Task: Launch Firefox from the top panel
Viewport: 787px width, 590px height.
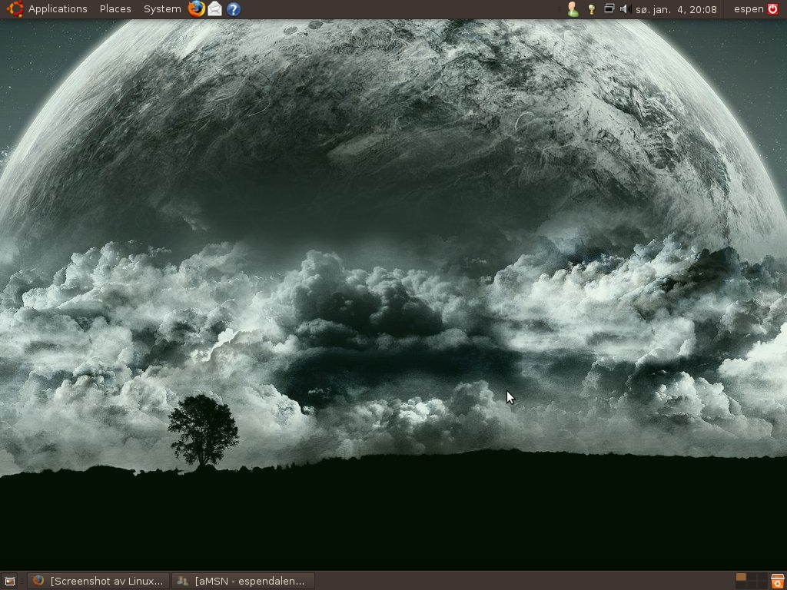Action: [196, 9]
